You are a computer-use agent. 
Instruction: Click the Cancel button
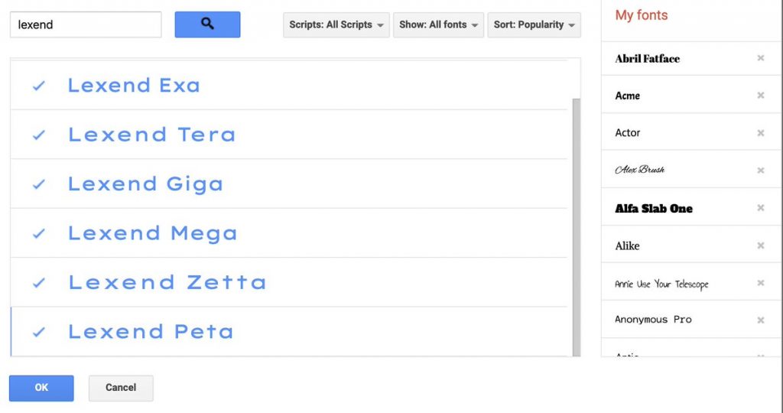pos(121,388)
